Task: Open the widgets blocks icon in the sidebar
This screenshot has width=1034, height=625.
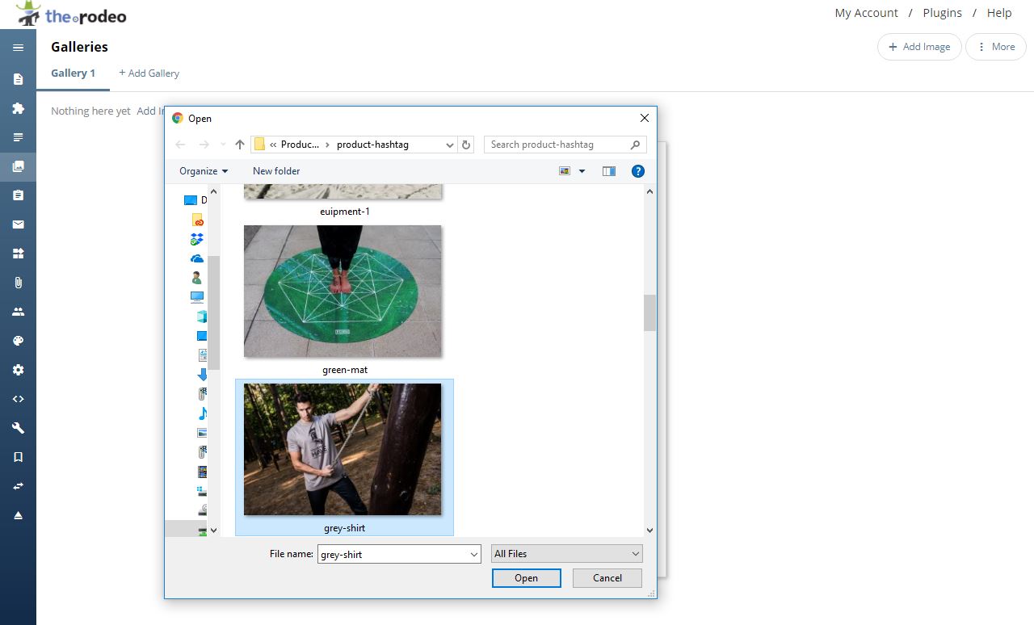Action: [18, 254]
